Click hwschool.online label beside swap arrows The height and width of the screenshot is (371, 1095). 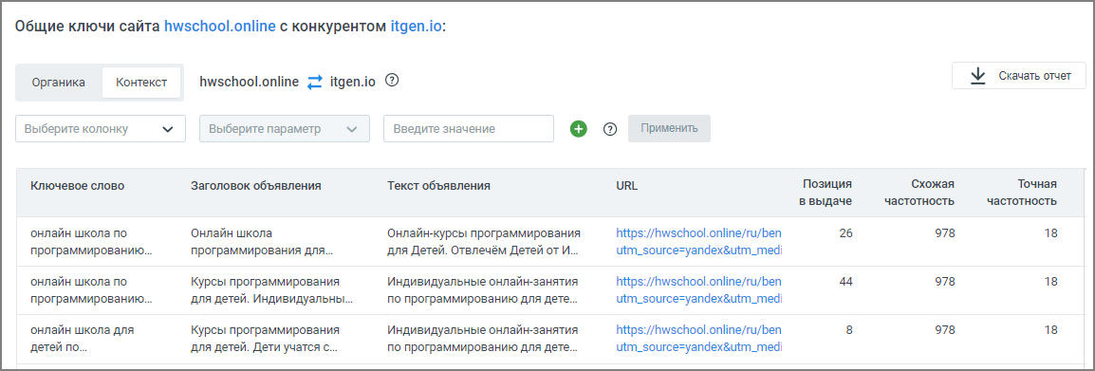[250, 82]
